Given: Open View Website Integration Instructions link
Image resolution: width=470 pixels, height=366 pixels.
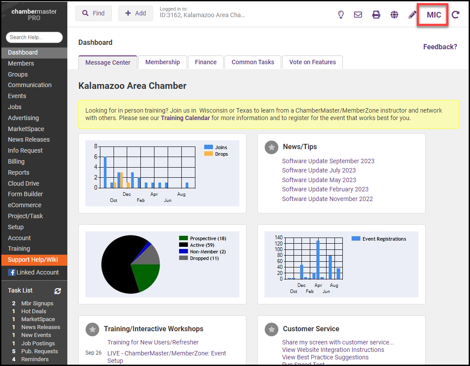Looking at the screenshot, I should pos(333,350).
